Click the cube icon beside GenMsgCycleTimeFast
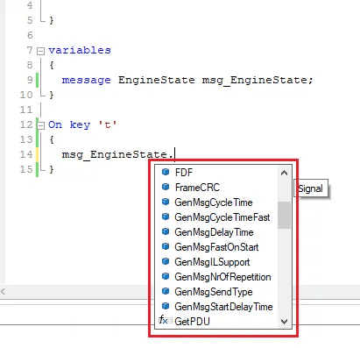 coord(166,217)
